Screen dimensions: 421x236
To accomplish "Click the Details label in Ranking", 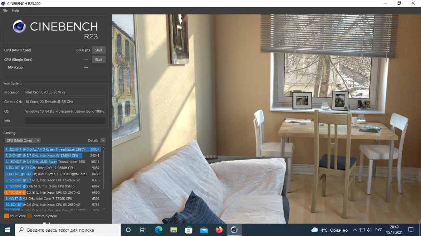I will (x=93, y=140).
